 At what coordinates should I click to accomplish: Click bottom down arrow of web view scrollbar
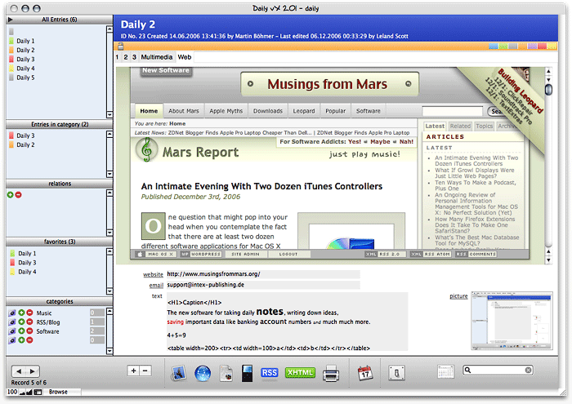point(548,260)
